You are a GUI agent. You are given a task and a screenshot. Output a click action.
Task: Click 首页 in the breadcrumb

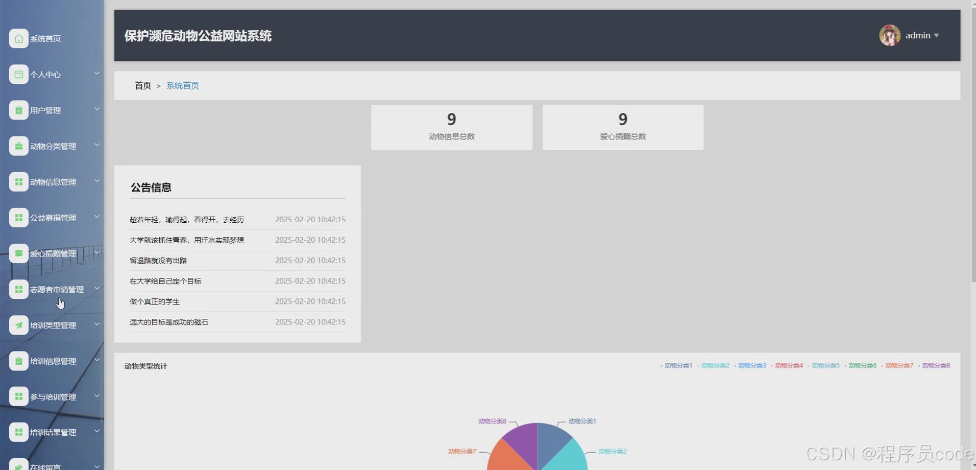click(x=143, y=86)
